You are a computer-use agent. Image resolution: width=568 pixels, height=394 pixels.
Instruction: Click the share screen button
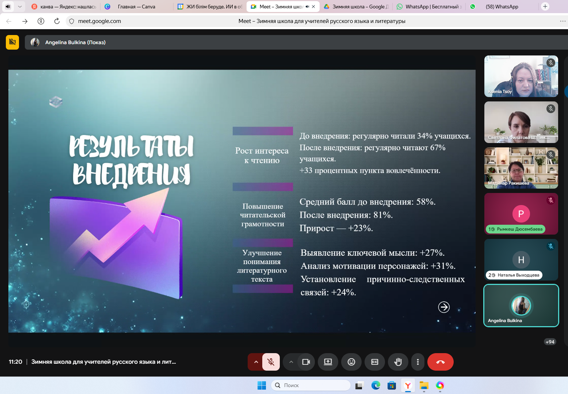pyautogui.click(x=328, y=362)
